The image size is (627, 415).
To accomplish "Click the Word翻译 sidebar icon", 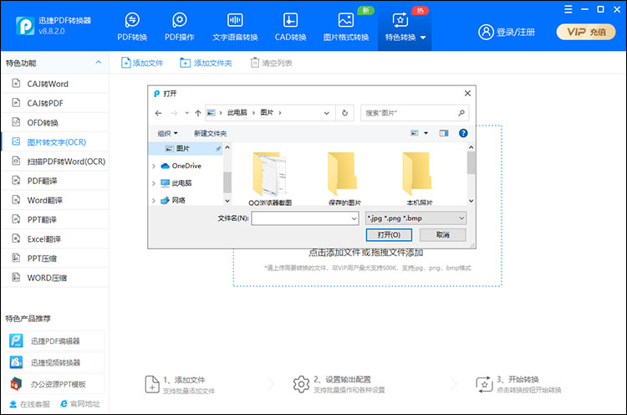I will coord(16,200).
